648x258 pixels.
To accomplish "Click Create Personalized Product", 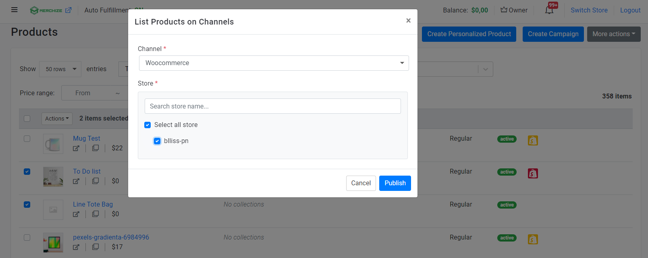I will pyautogui.click(x=469, y=34).
